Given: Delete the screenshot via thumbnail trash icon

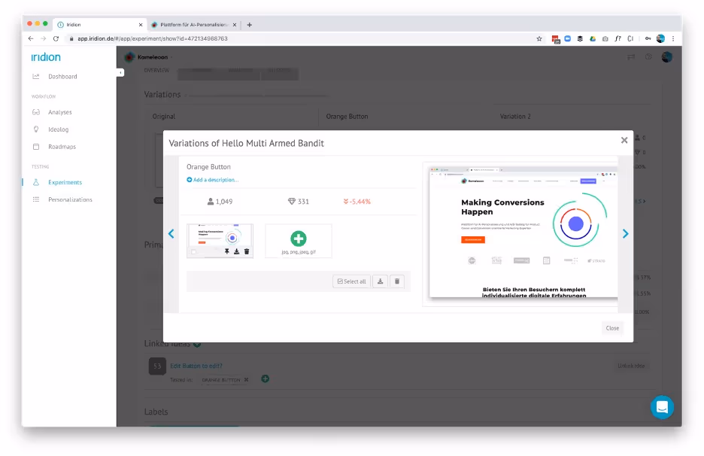Looking at the screenshot, I should [x=247, y=251].
